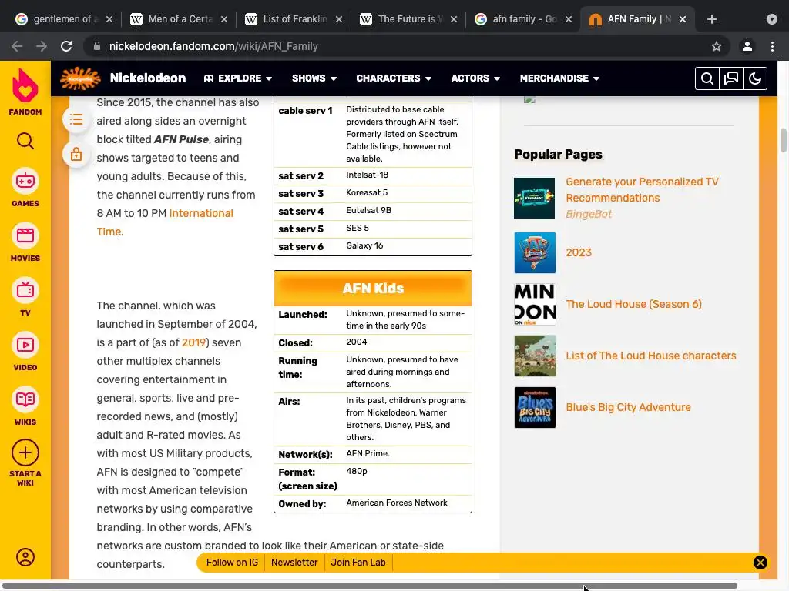Open List of The Loud House characters link
Viewport: 789px width, 591px height.
click(x=650, y=356)
